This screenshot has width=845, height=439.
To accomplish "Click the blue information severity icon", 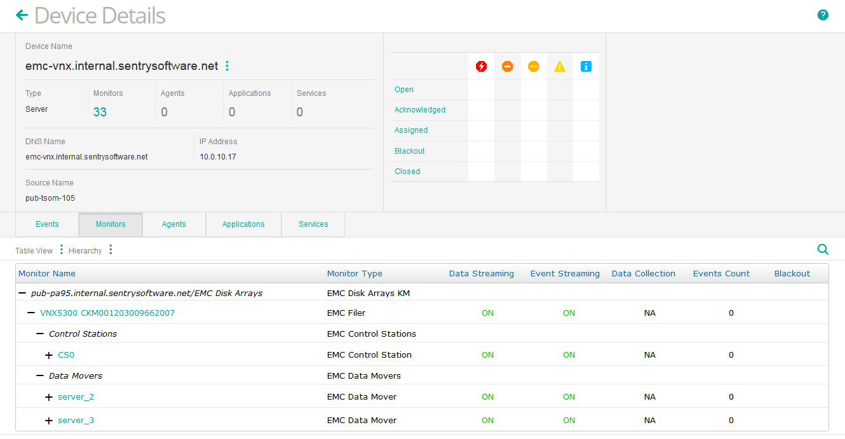I will (586, 65).
